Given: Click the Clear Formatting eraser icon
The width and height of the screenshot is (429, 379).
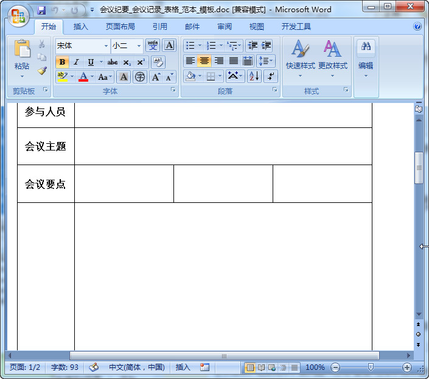Looking at the screenshot, I should (x=158, y=62).
